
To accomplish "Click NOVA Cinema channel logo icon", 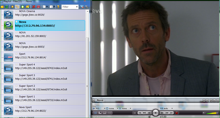I will [x=9, y=15].
